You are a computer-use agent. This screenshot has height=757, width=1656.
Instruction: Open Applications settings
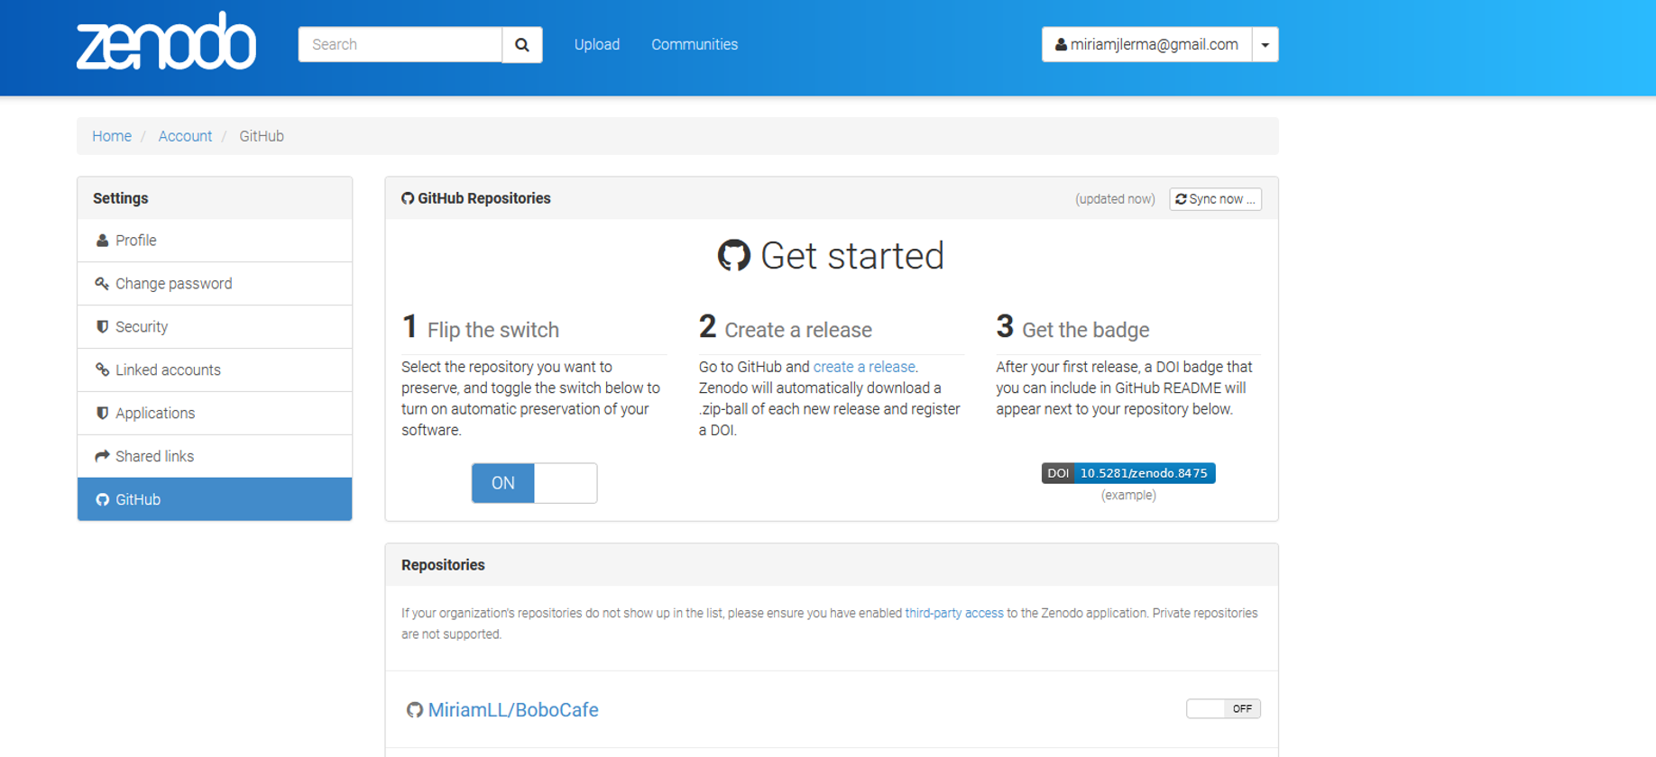[x=215, y=414]
